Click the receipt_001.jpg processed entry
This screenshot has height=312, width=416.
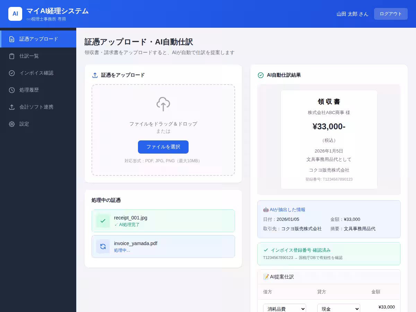click(x=163, y=220)
